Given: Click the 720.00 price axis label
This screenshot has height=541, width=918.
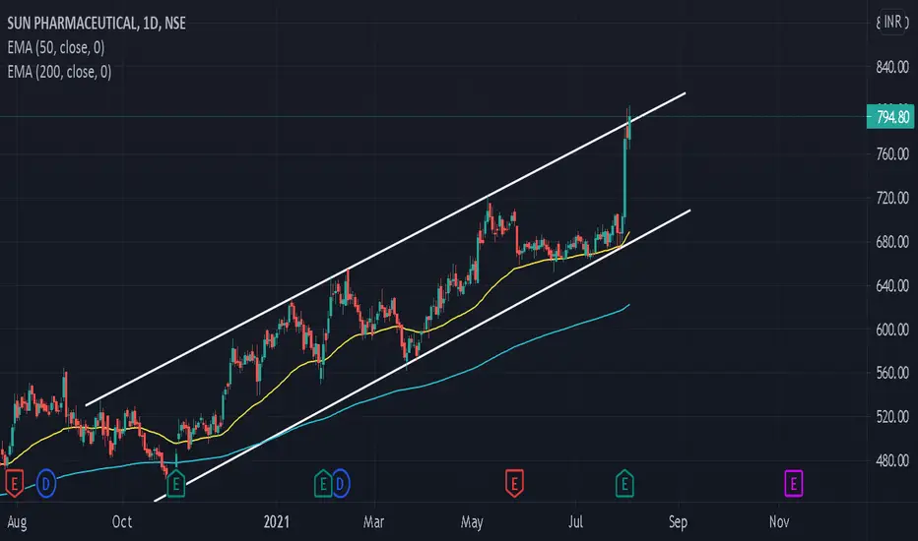Looking at the screenshot, I should [x=892, y=198].
